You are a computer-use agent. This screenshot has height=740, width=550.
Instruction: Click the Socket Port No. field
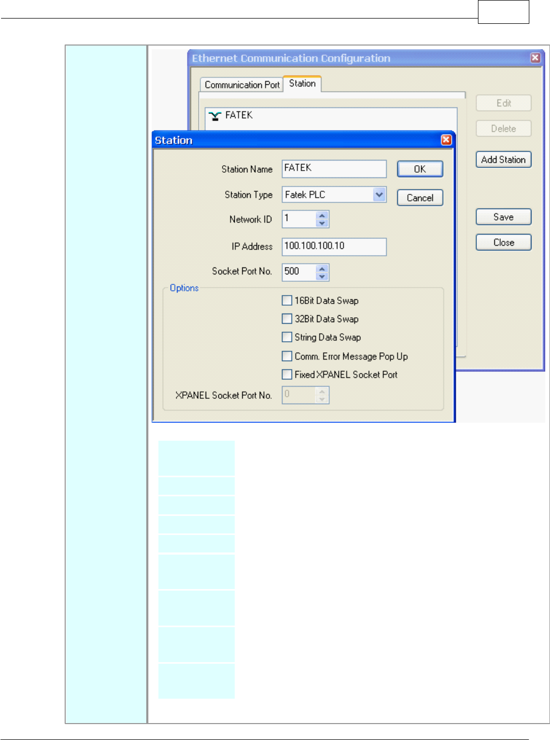(299, 272)
